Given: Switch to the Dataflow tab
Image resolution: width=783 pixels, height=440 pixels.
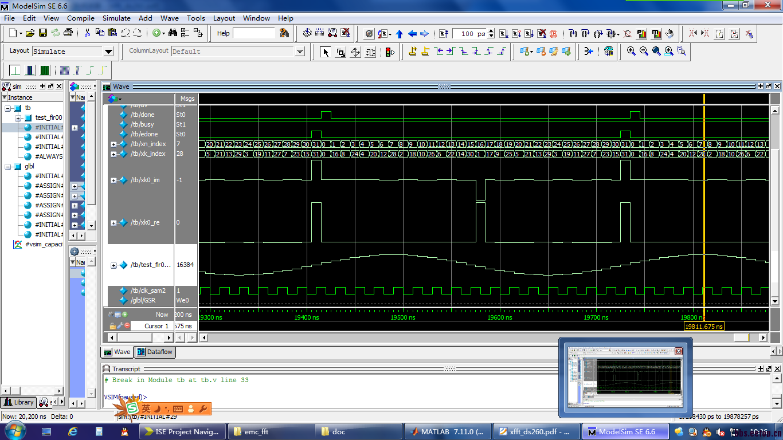Looking at the screenshot, I should pyautogui.click(x=155, y=352).
